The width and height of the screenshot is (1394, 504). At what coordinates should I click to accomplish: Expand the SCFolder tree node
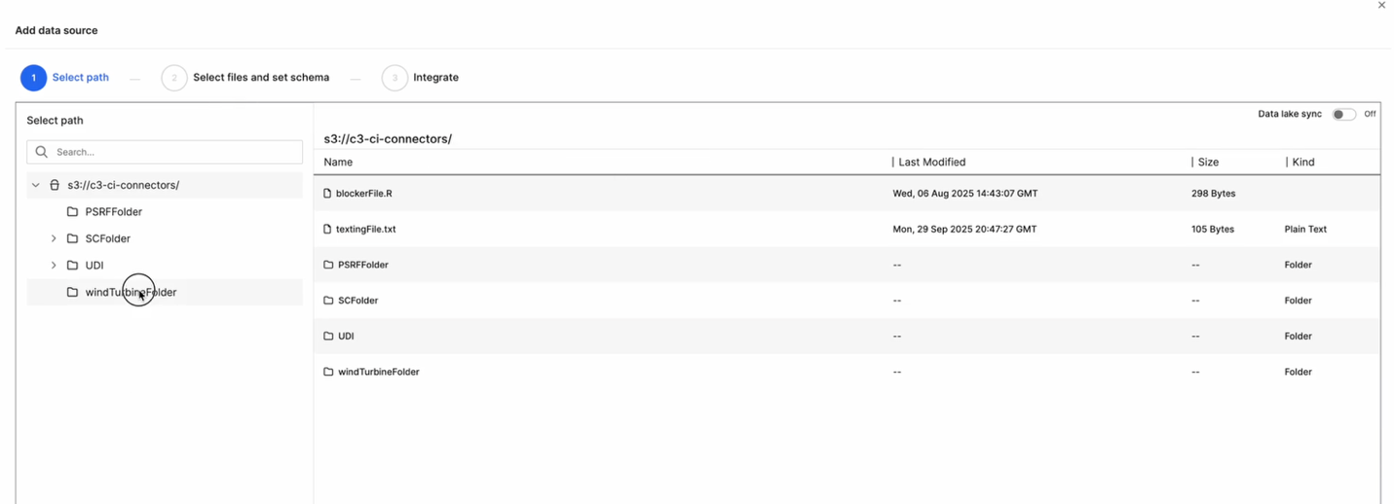54,238
